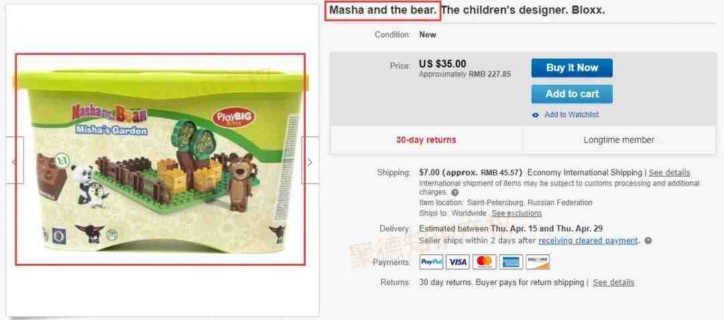Buy It Now button
The height and width of the screenshot is (320, 724).
(x=572, y=68)
